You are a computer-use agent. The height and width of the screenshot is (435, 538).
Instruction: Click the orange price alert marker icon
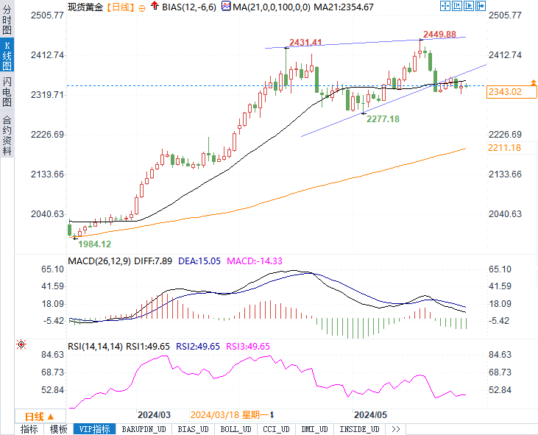pyautogui.click(x=533, y=81)
